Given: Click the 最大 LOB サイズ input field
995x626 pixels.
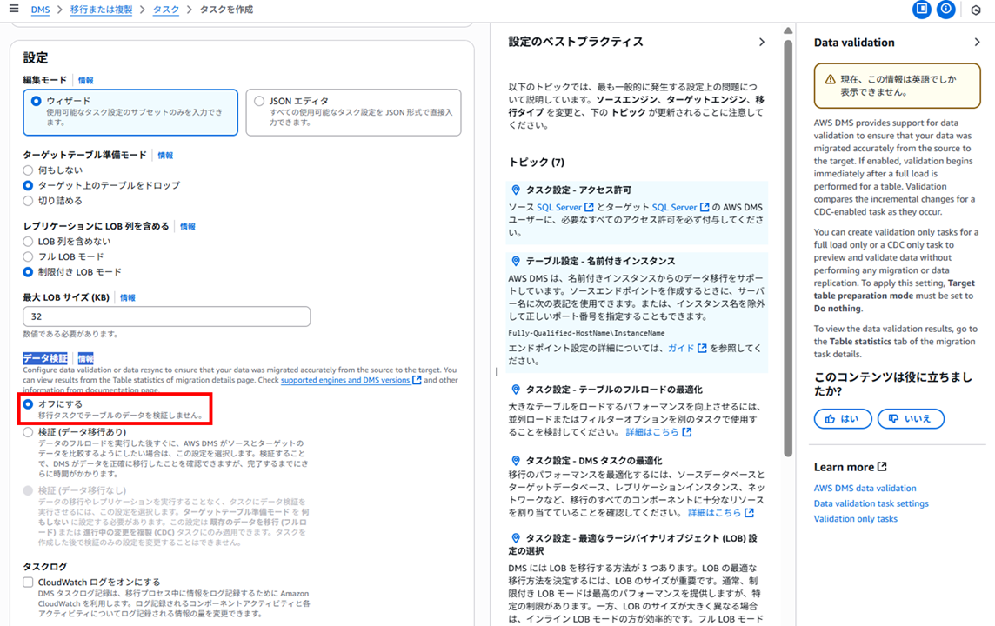Looking at the screenshot, I should (x=166, y=316).
